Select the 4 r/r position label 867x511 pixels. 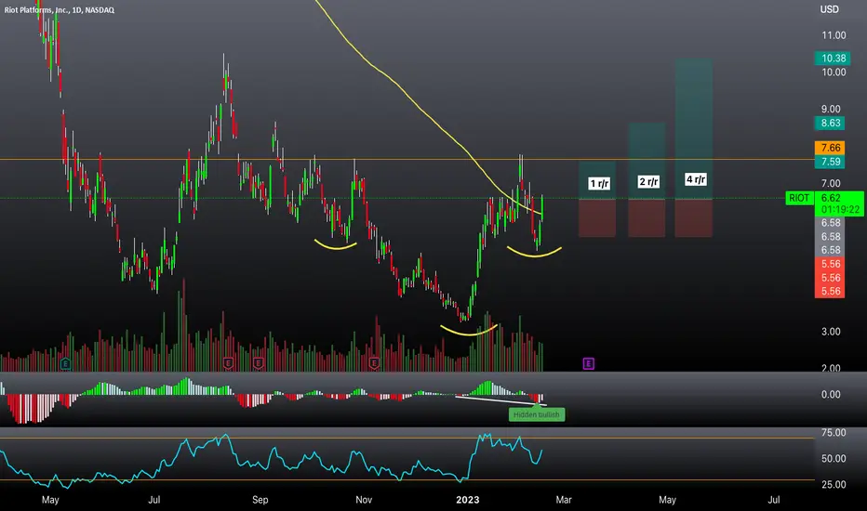pyautogui.click(x=696, y=179)
